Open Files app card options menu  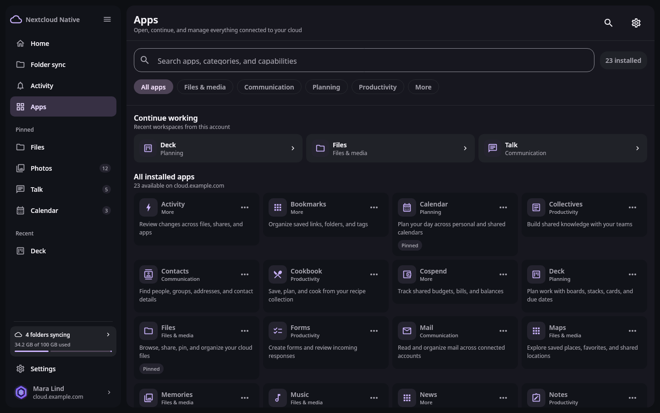(x=245, y=331)
